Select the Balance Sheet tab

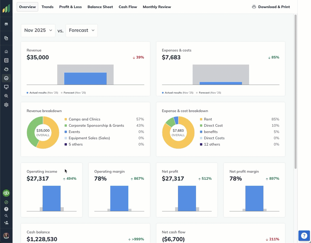point(100,7)
